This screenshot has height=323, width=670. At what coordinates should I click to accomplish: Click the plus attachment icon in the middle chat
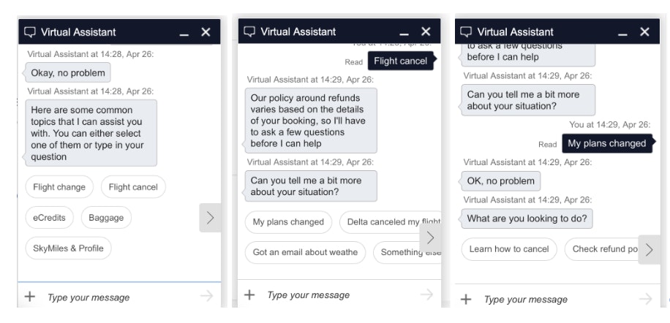click(249, 294)
